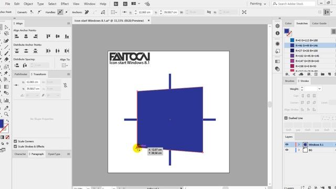The image size is (336, 189).
Task: Click Vertical Align Center anchor points icon
Action: tap(57, 36)
